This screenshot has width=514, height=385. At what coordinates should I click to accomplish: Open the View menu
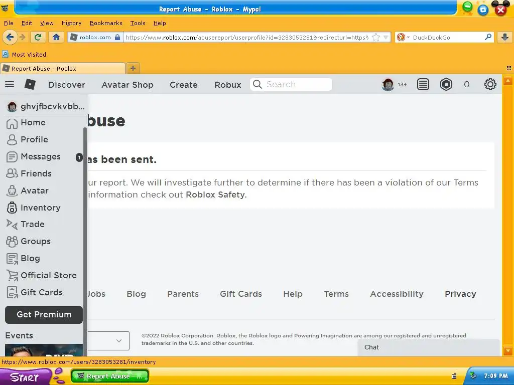[47, 23]
